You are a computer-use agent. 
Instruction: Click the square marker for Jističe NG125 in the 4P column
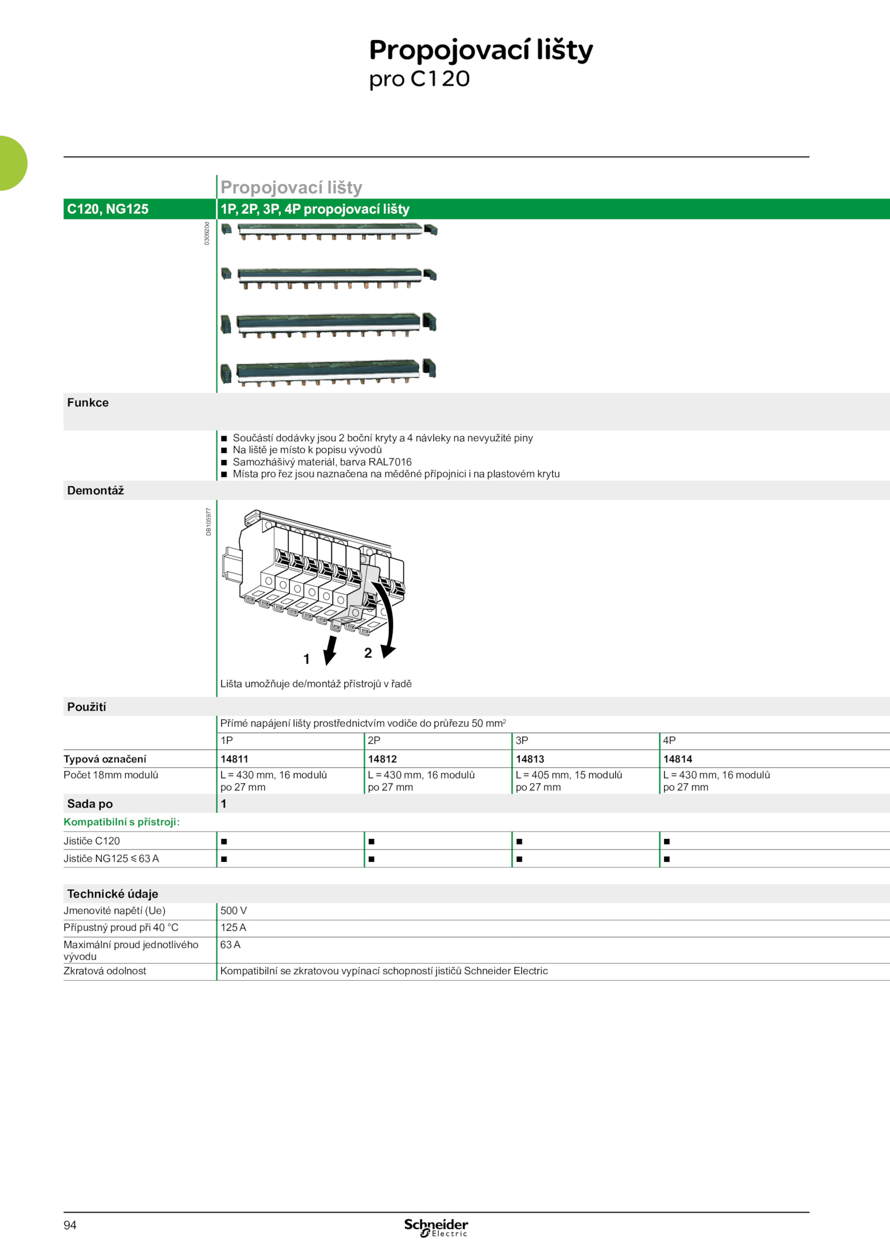pyautogui.click(x=667, y=860)
